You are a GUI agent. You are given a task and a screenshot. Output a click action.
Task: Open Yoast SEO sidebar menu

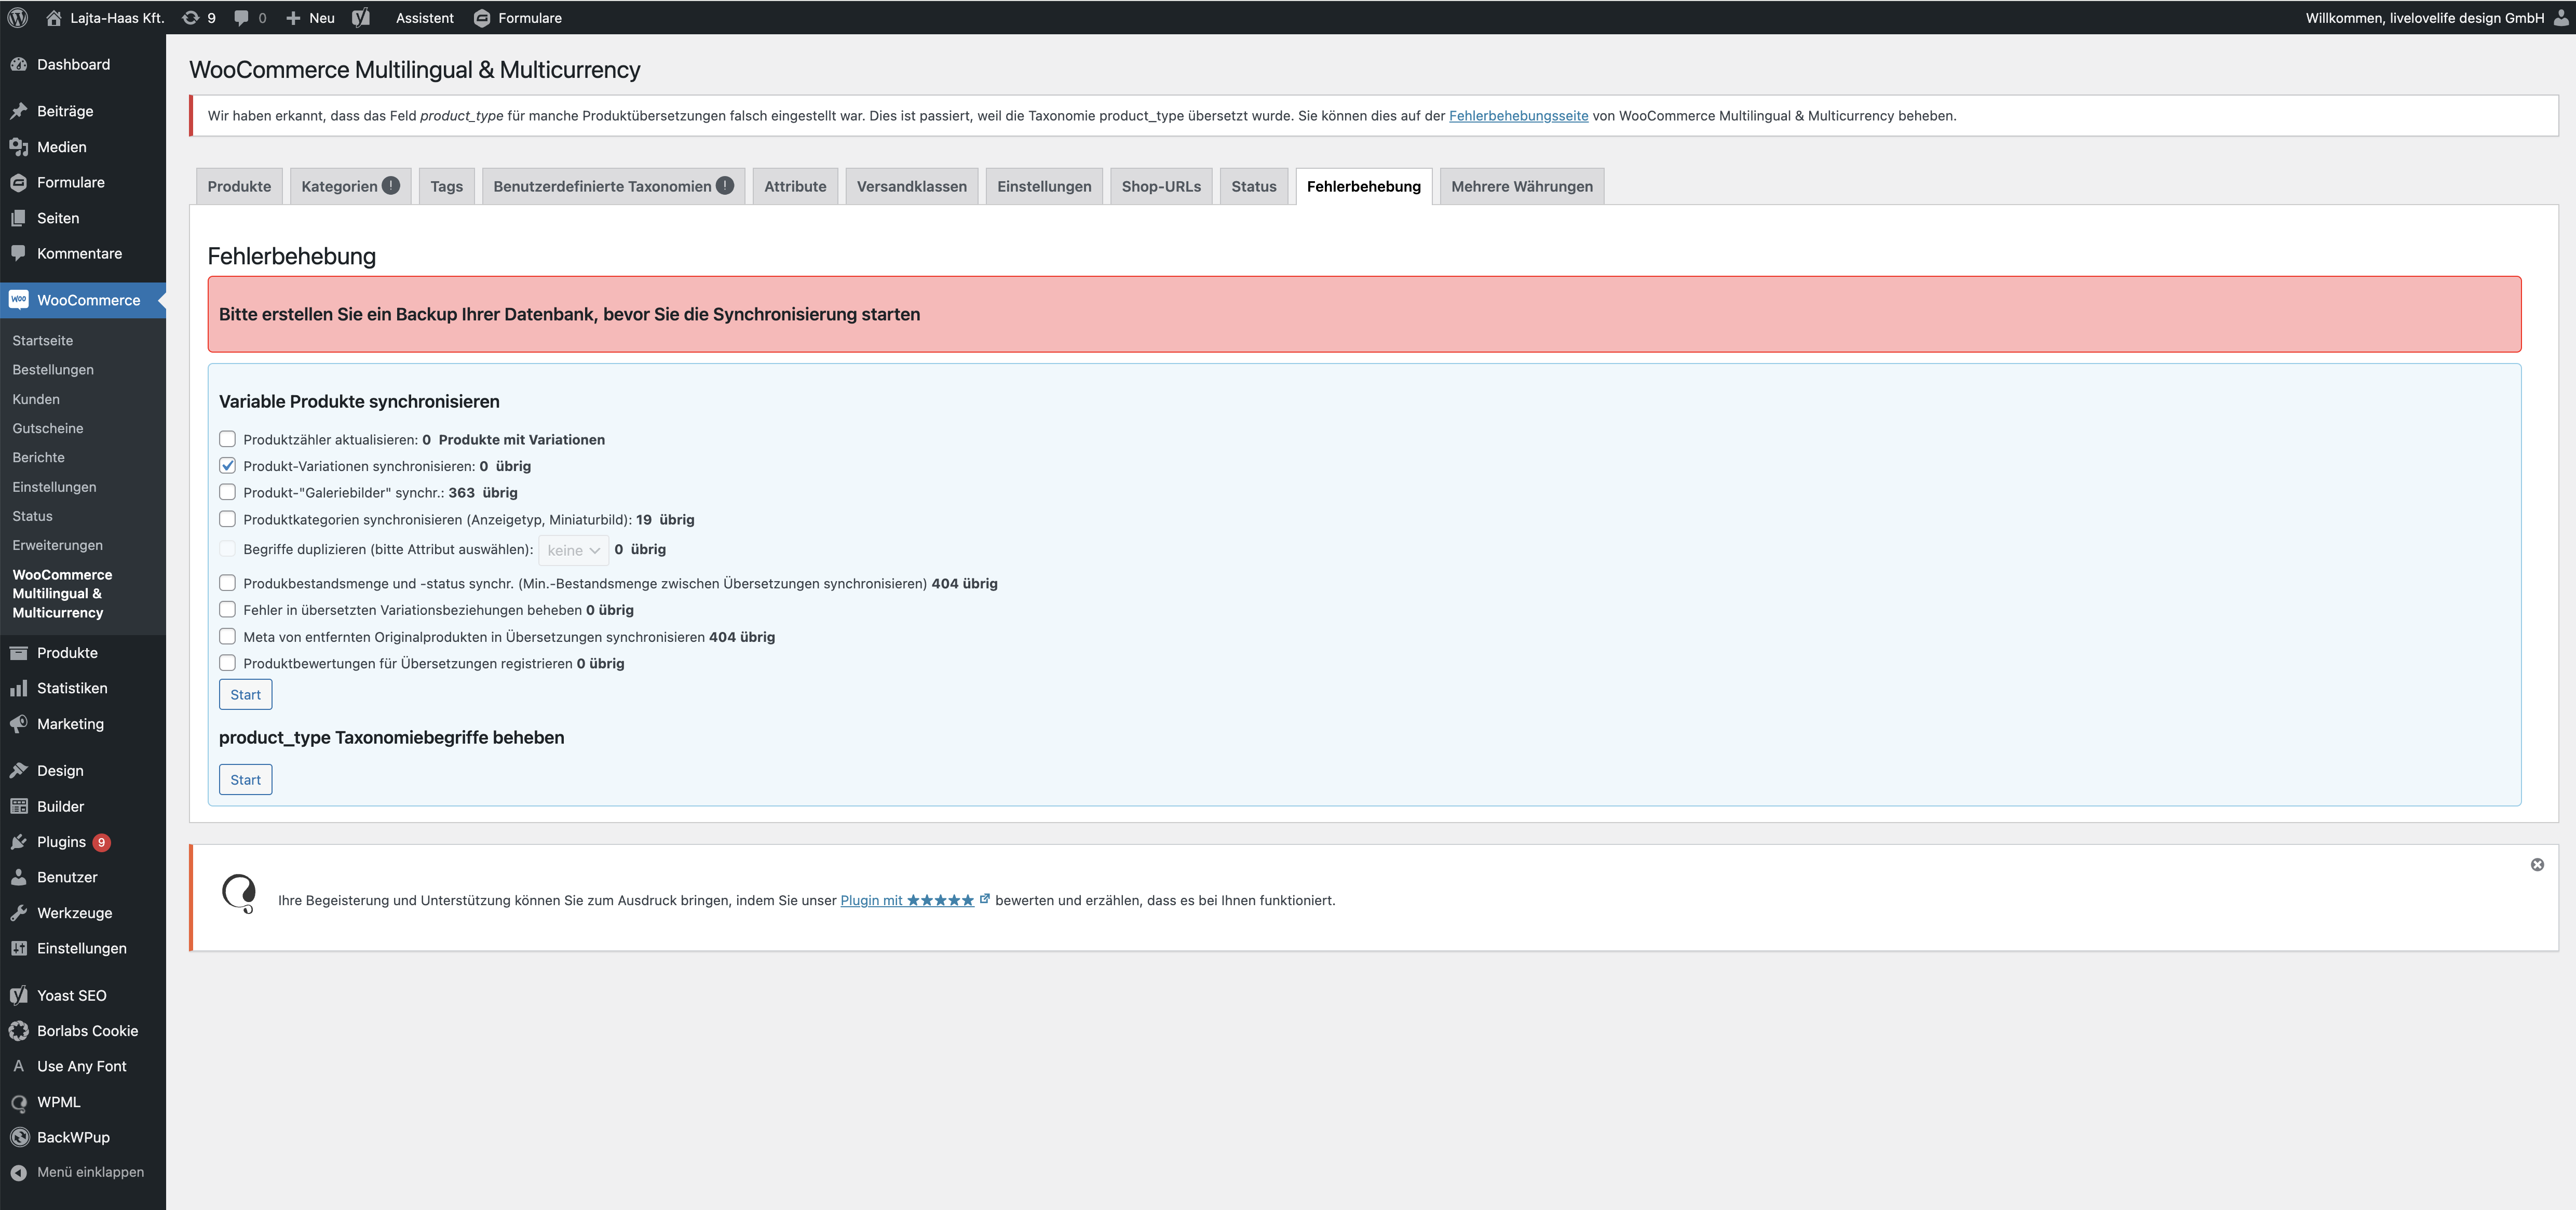click(71, 995)
